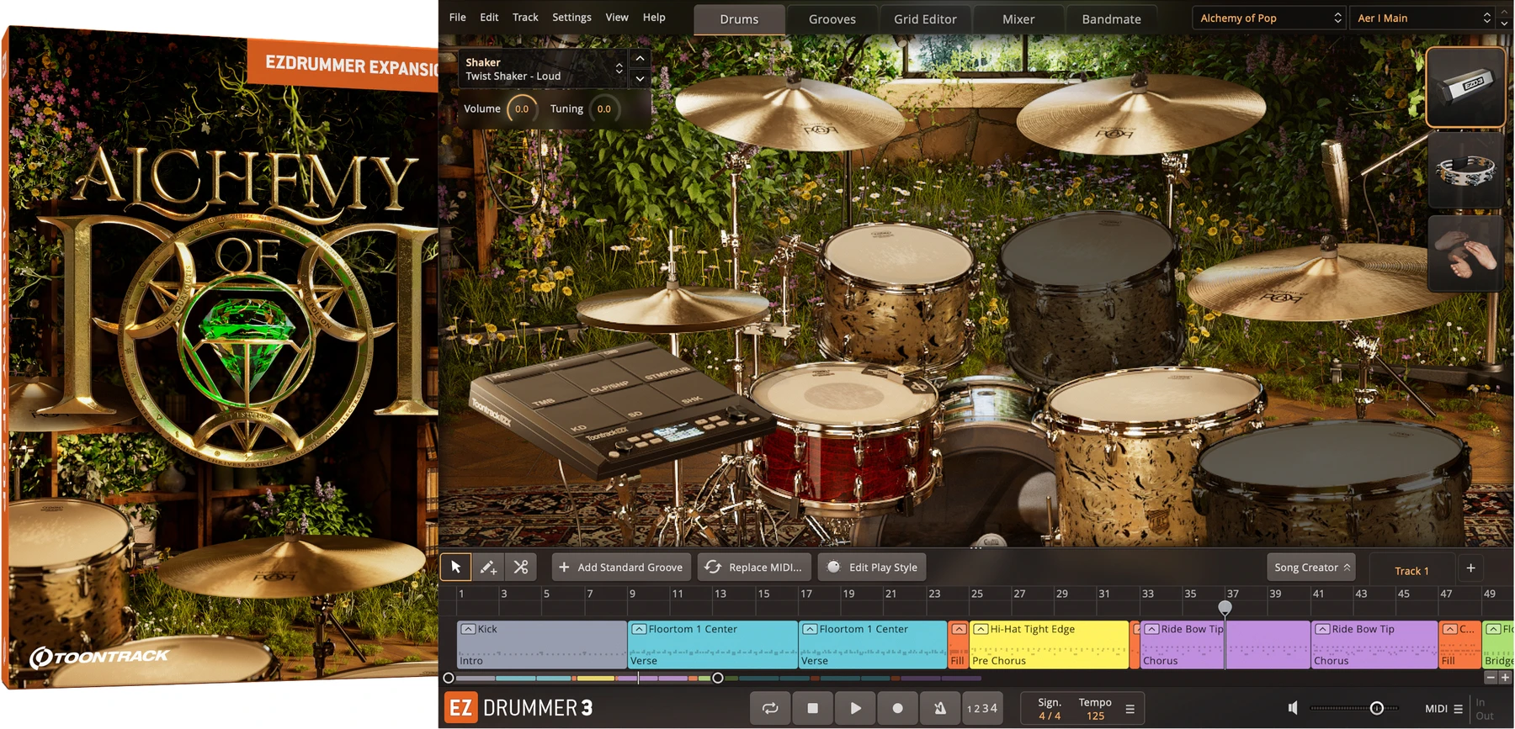This screenshot has width=1515, height=729.
Task: Switch to the Mixer tab
Action: tap(1018, 19)
